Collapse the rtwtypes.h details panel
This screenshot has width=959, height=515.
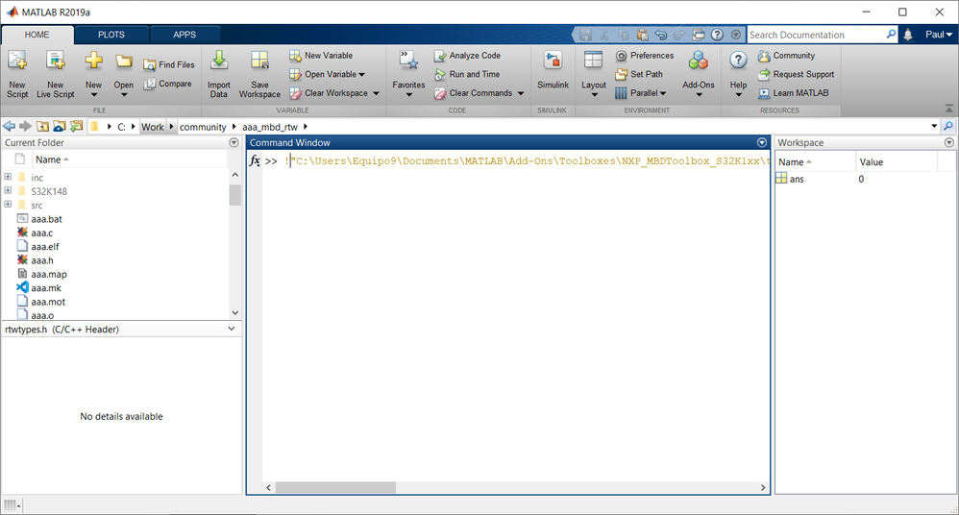click(x=232, y=329)
